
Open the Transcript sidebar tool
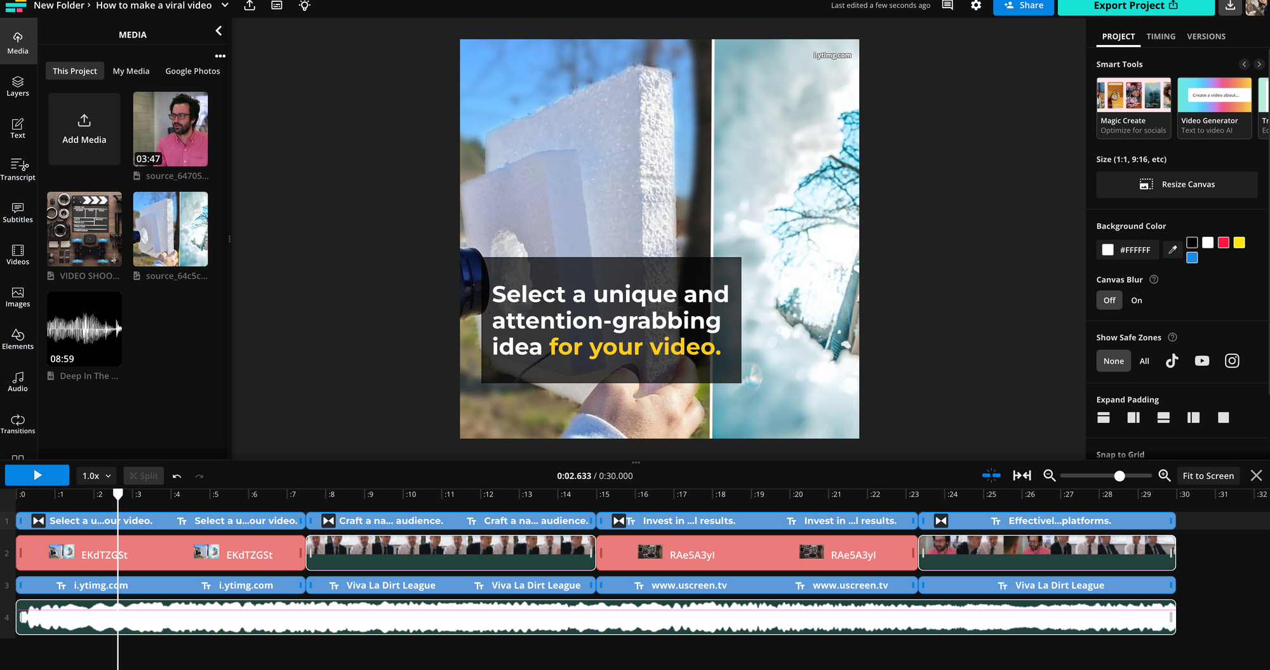pyautogui.click(x=18, y=169)
